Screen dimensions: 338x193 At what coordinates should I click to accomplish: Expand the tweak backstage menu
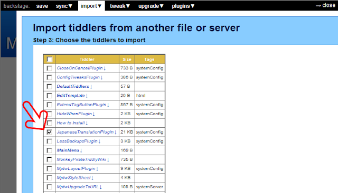120,6
